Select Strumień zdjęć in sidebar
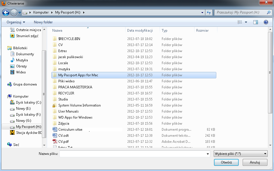The height and width of the screenshot is (171, 274). point(24,36)
